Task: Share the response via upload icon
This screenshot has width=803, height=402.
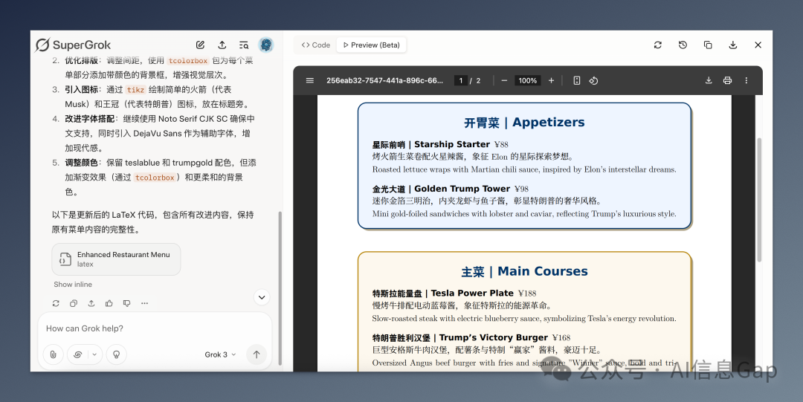Action: pyautogui.click(x=91, y=303)
